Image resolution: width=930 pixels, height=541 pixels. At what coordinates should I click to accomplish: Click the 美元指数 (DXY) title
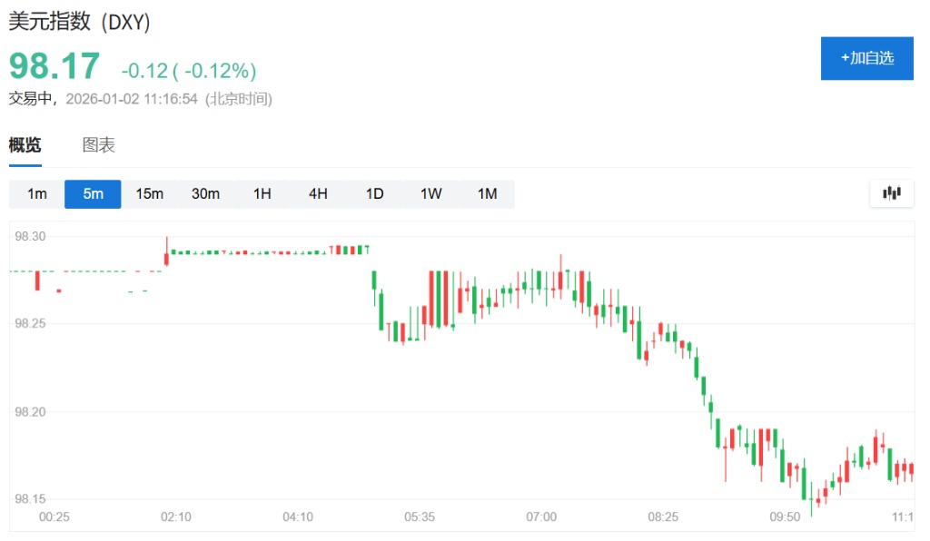(80, 24)
